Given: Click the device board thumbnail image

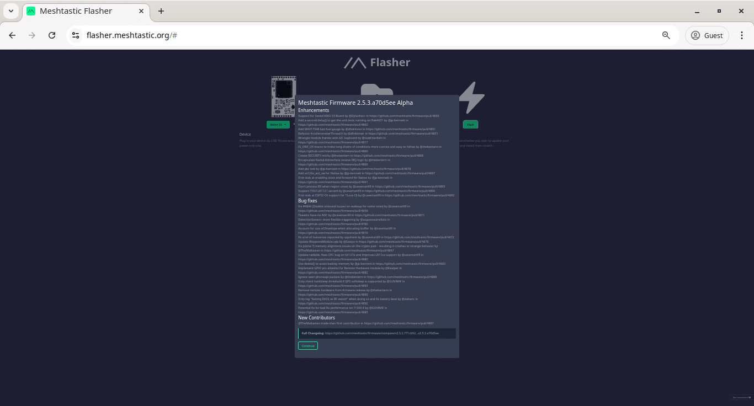Looking at the screenshot, I should pyautogui.click(x=284, y=97).
